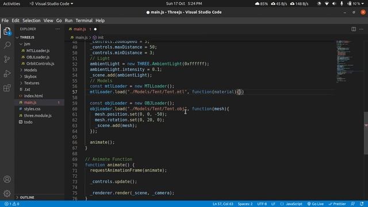
Task: Click the microphone icon in top bar
Action: click(x=342, y=3)
